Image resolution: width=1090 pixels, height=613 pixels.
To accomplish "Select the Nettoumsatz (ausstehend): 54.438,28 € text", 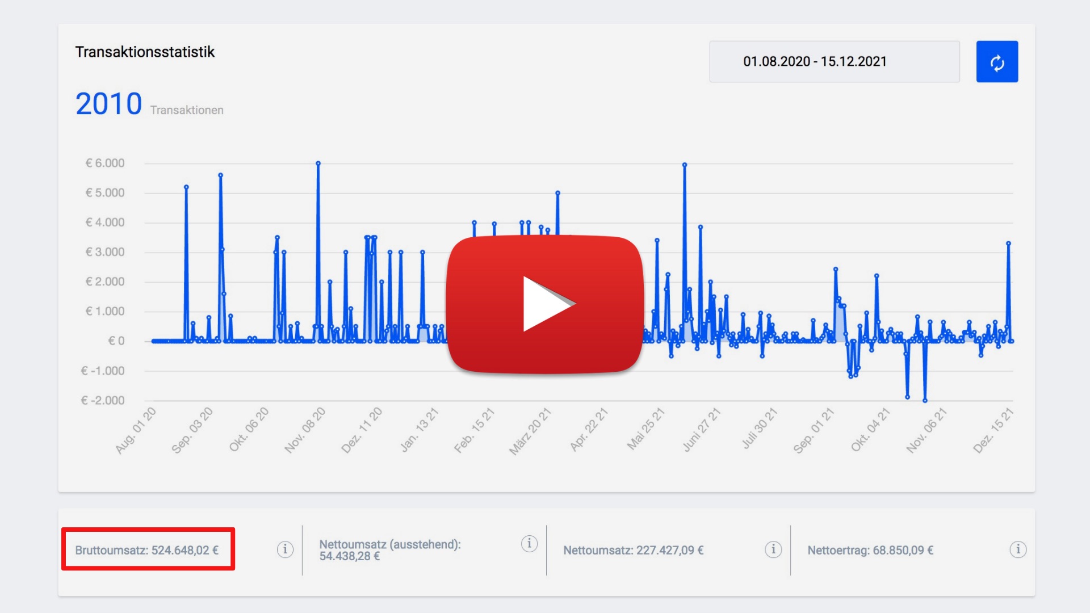I will click(x=390, y=550).
